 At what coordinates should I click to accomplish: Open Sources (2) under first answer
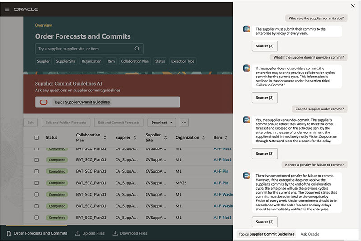[264, 46]
